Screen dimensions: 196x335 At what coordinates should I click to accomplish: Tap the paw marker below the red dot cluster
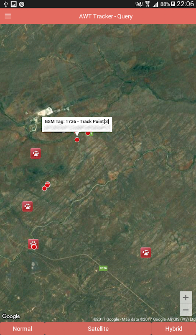[x=28, y=206]
